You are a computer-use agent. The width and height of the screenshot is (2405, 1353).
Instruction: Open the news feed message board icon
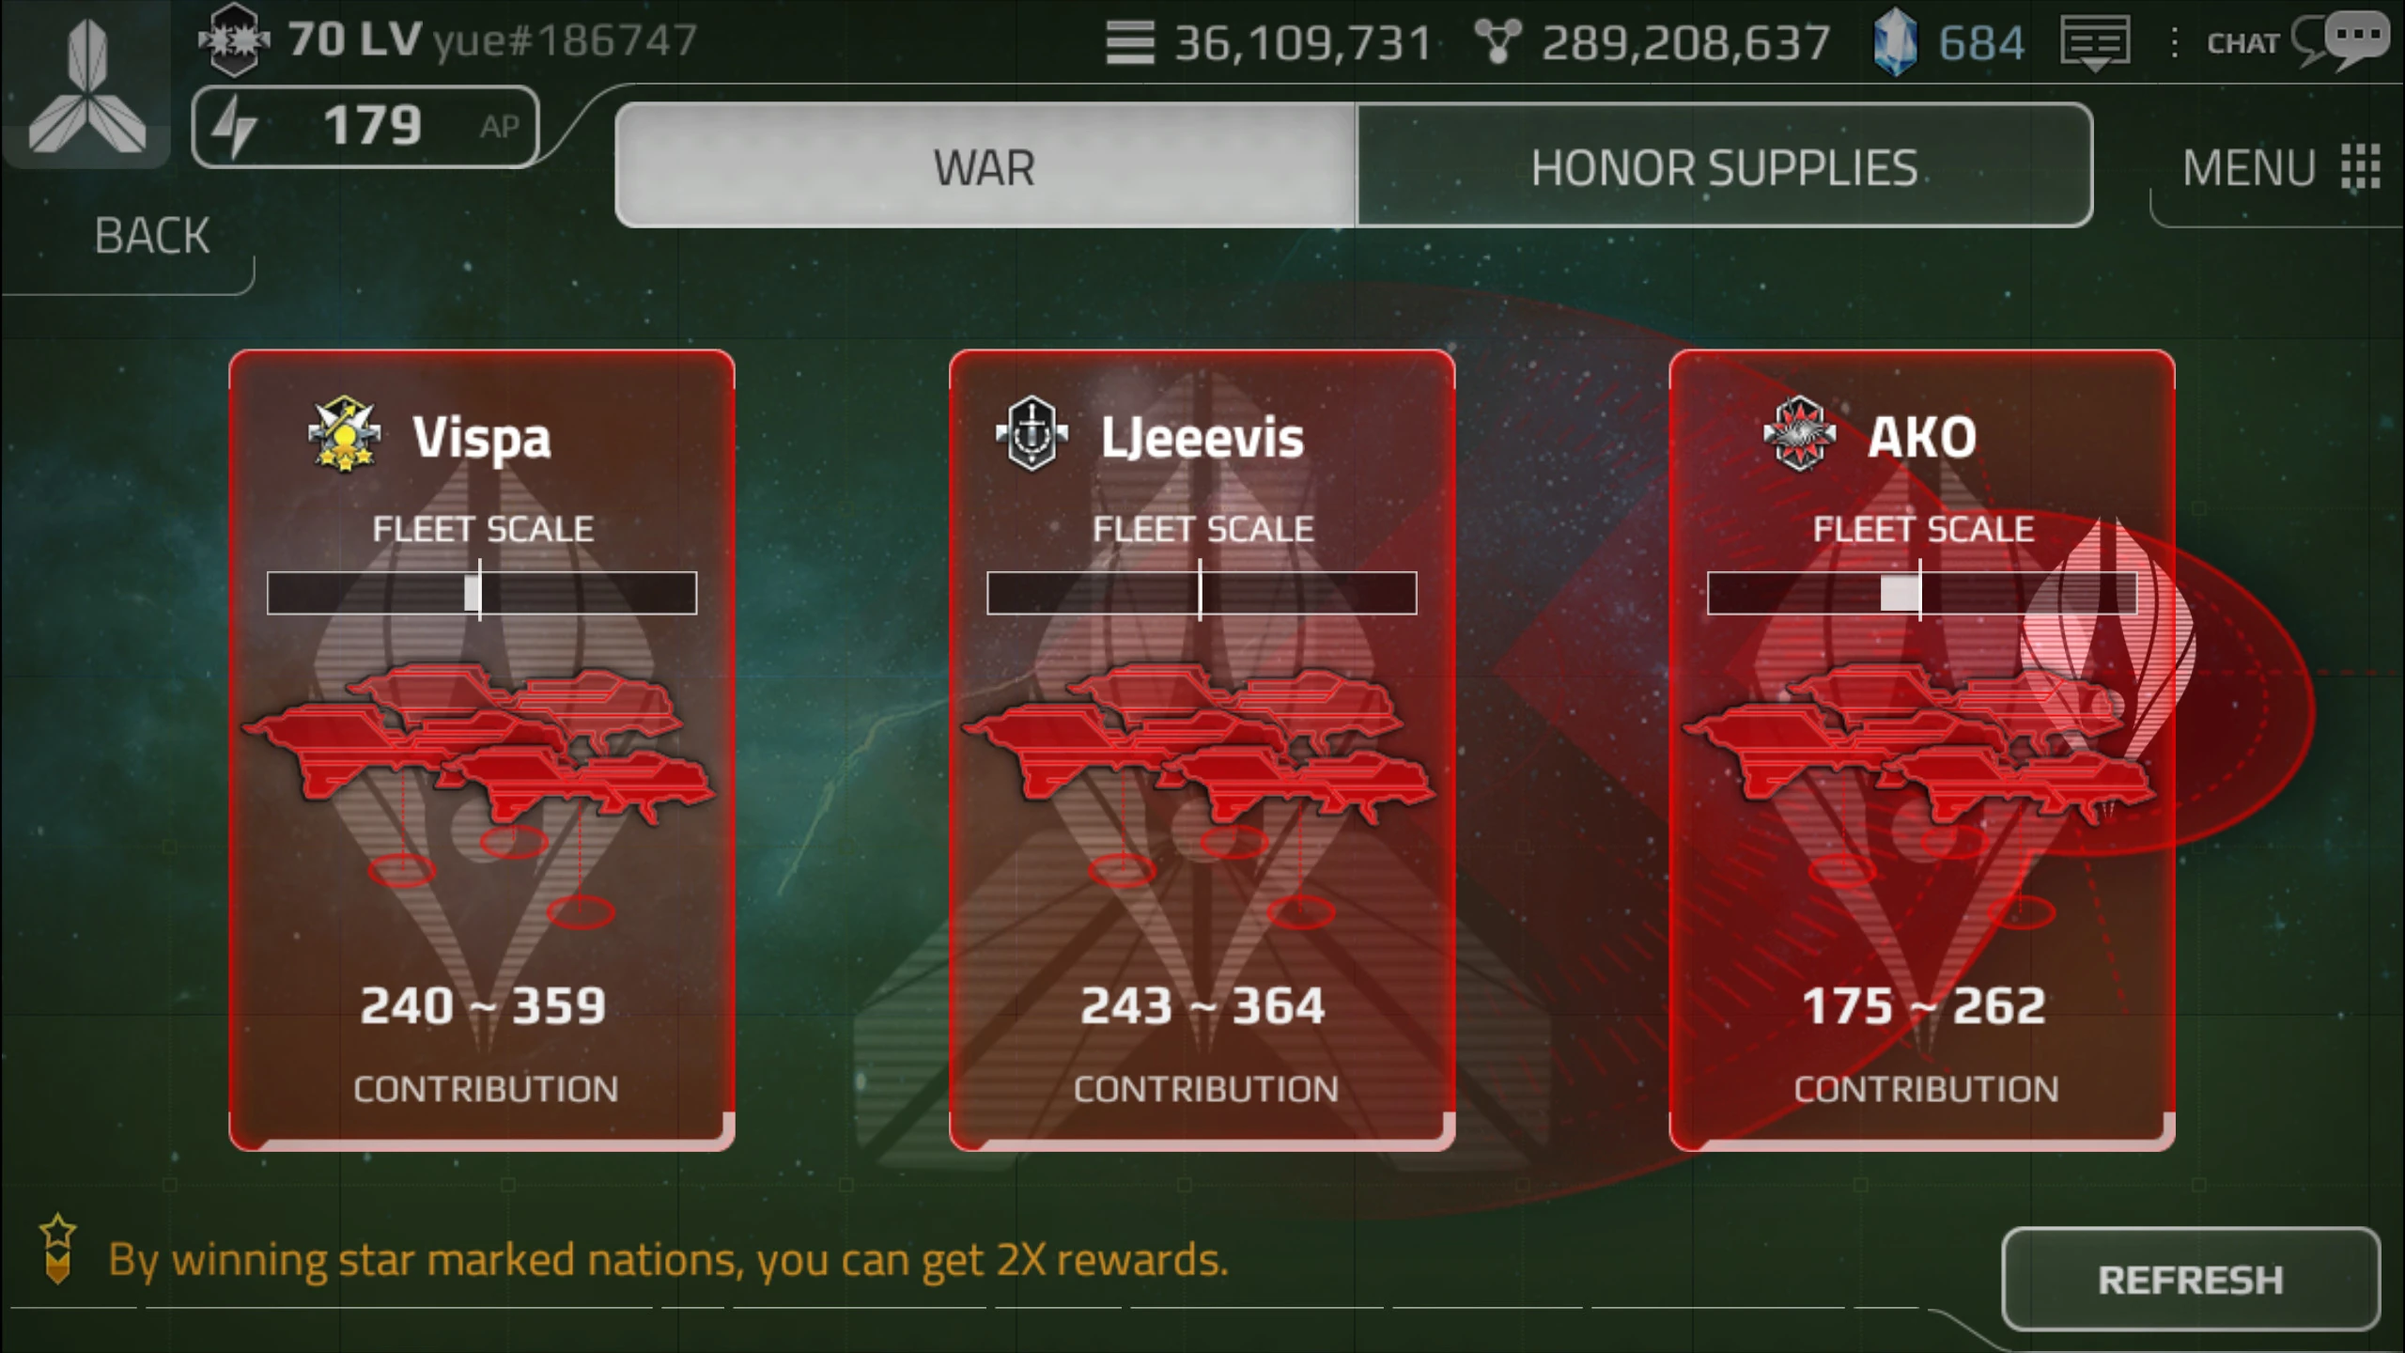(x=2095, y=43)
